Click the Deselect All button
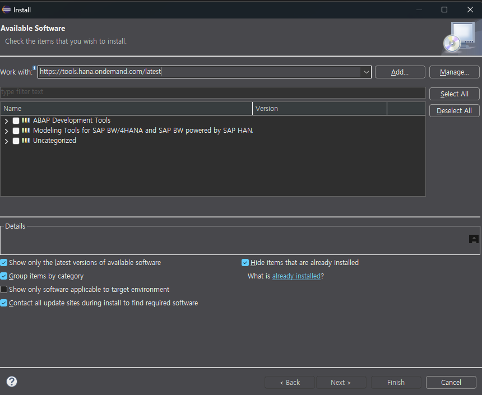 point(455,111)
